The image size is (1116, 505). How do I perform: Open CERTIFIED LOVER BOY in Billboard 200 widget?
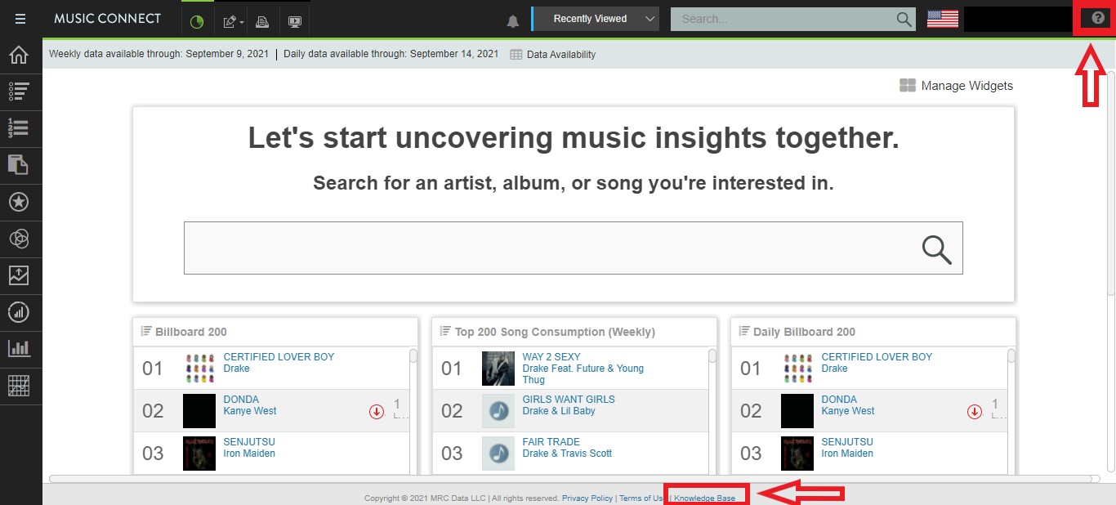[279, 357]
